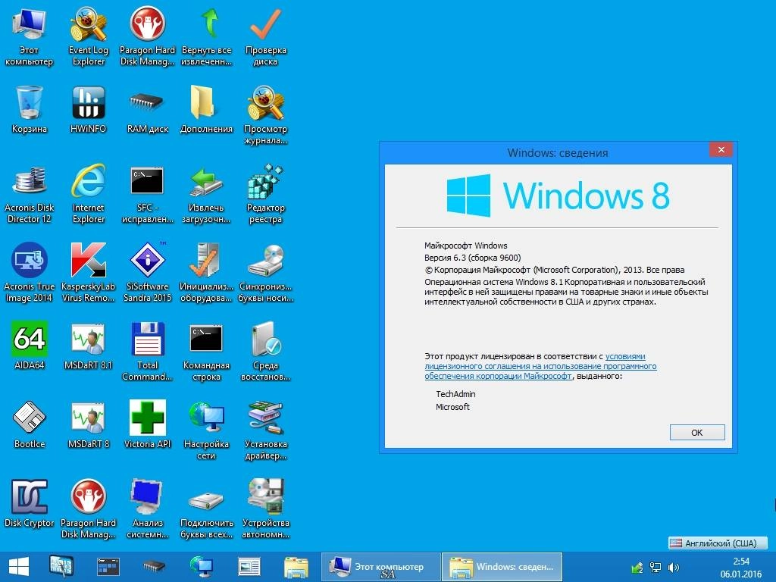Screen dimensions: 776x582
Task: Open the on-screen keyboard taskbar icon
Action: click(61, 566)
